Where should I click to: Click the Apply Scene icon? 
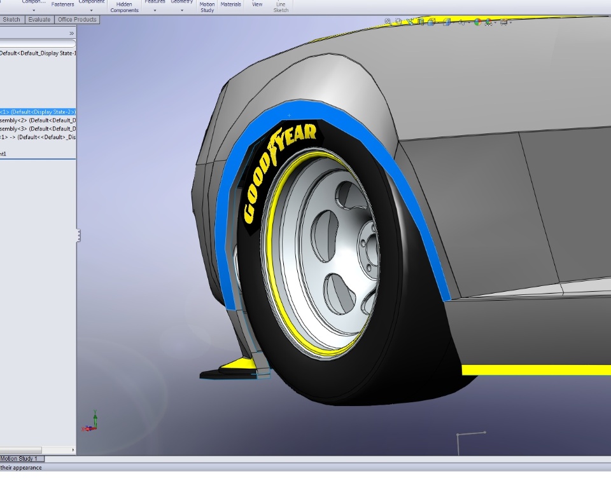click(x=488, y=22)
